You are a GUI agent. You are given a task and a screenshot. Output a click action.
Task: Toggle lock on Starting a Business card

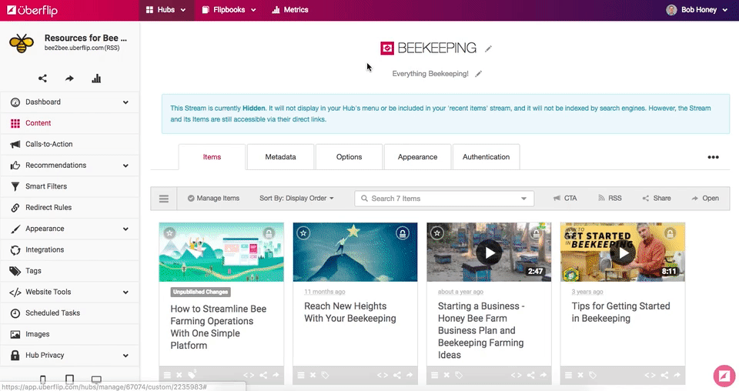(537, 233)
